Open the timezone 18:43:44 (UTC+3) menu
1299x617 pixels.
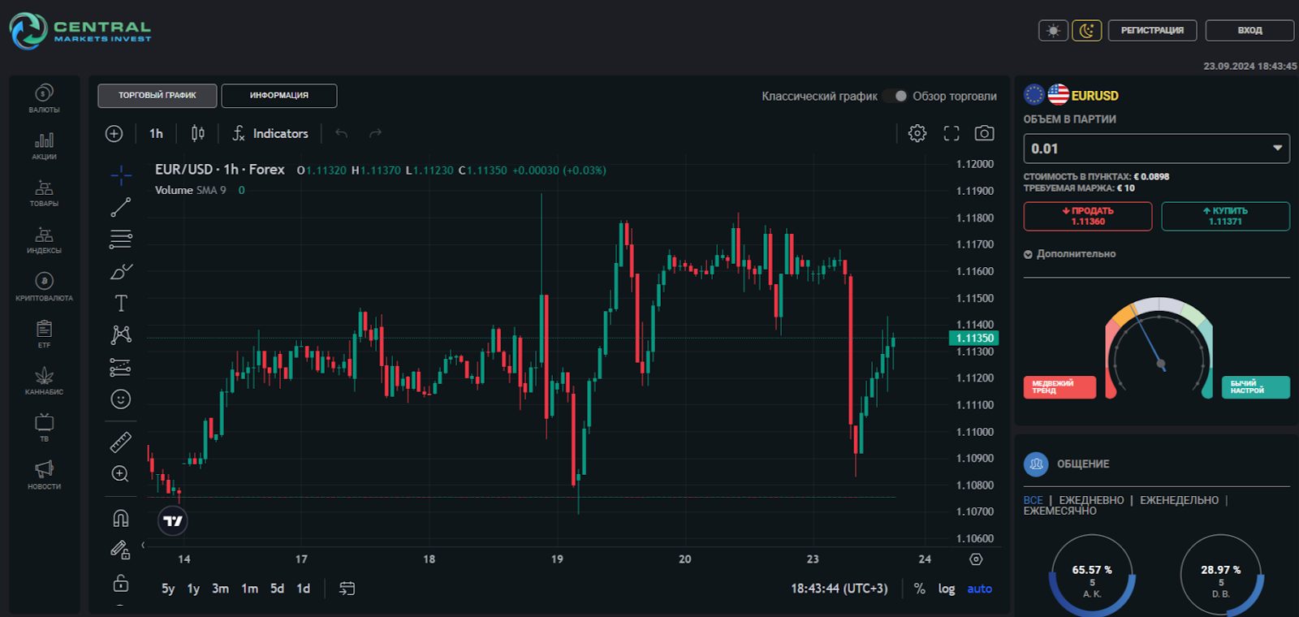(839, 589)
